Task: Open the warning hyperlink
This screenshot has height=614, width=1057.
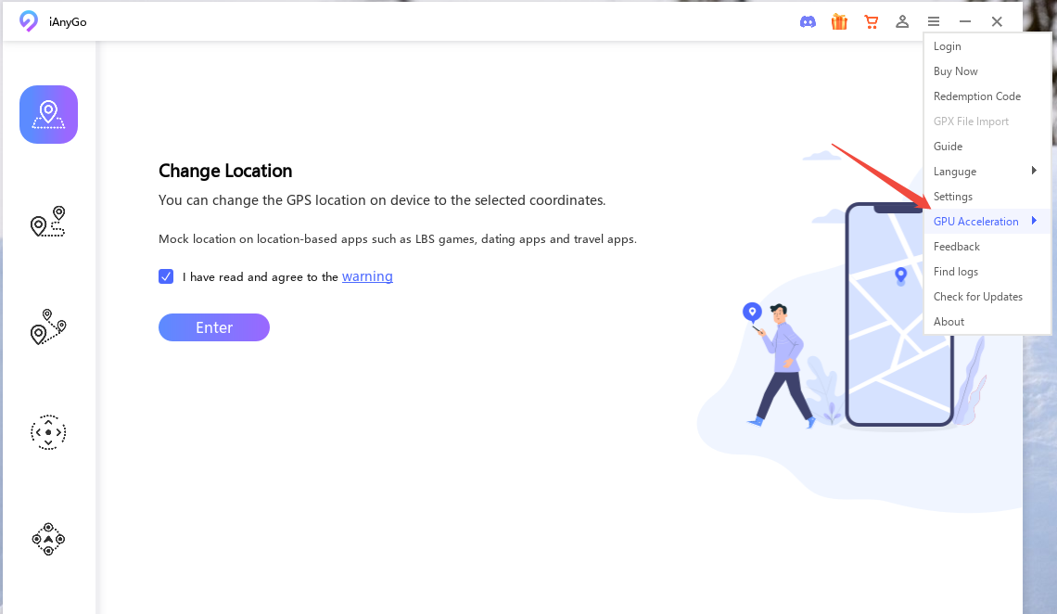Action: (367, 276)
